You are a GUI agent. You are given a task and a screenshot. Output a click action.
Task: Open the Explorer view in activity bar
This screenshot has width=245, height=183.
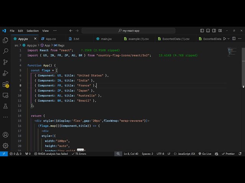(5, 40)
